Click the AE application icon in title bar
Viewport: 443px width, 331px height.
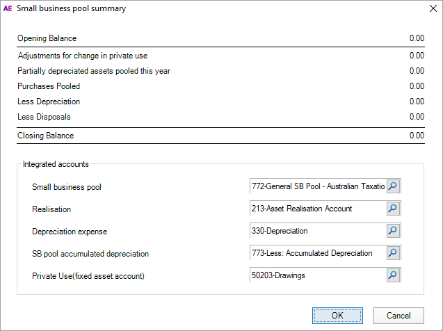[8, 9]
